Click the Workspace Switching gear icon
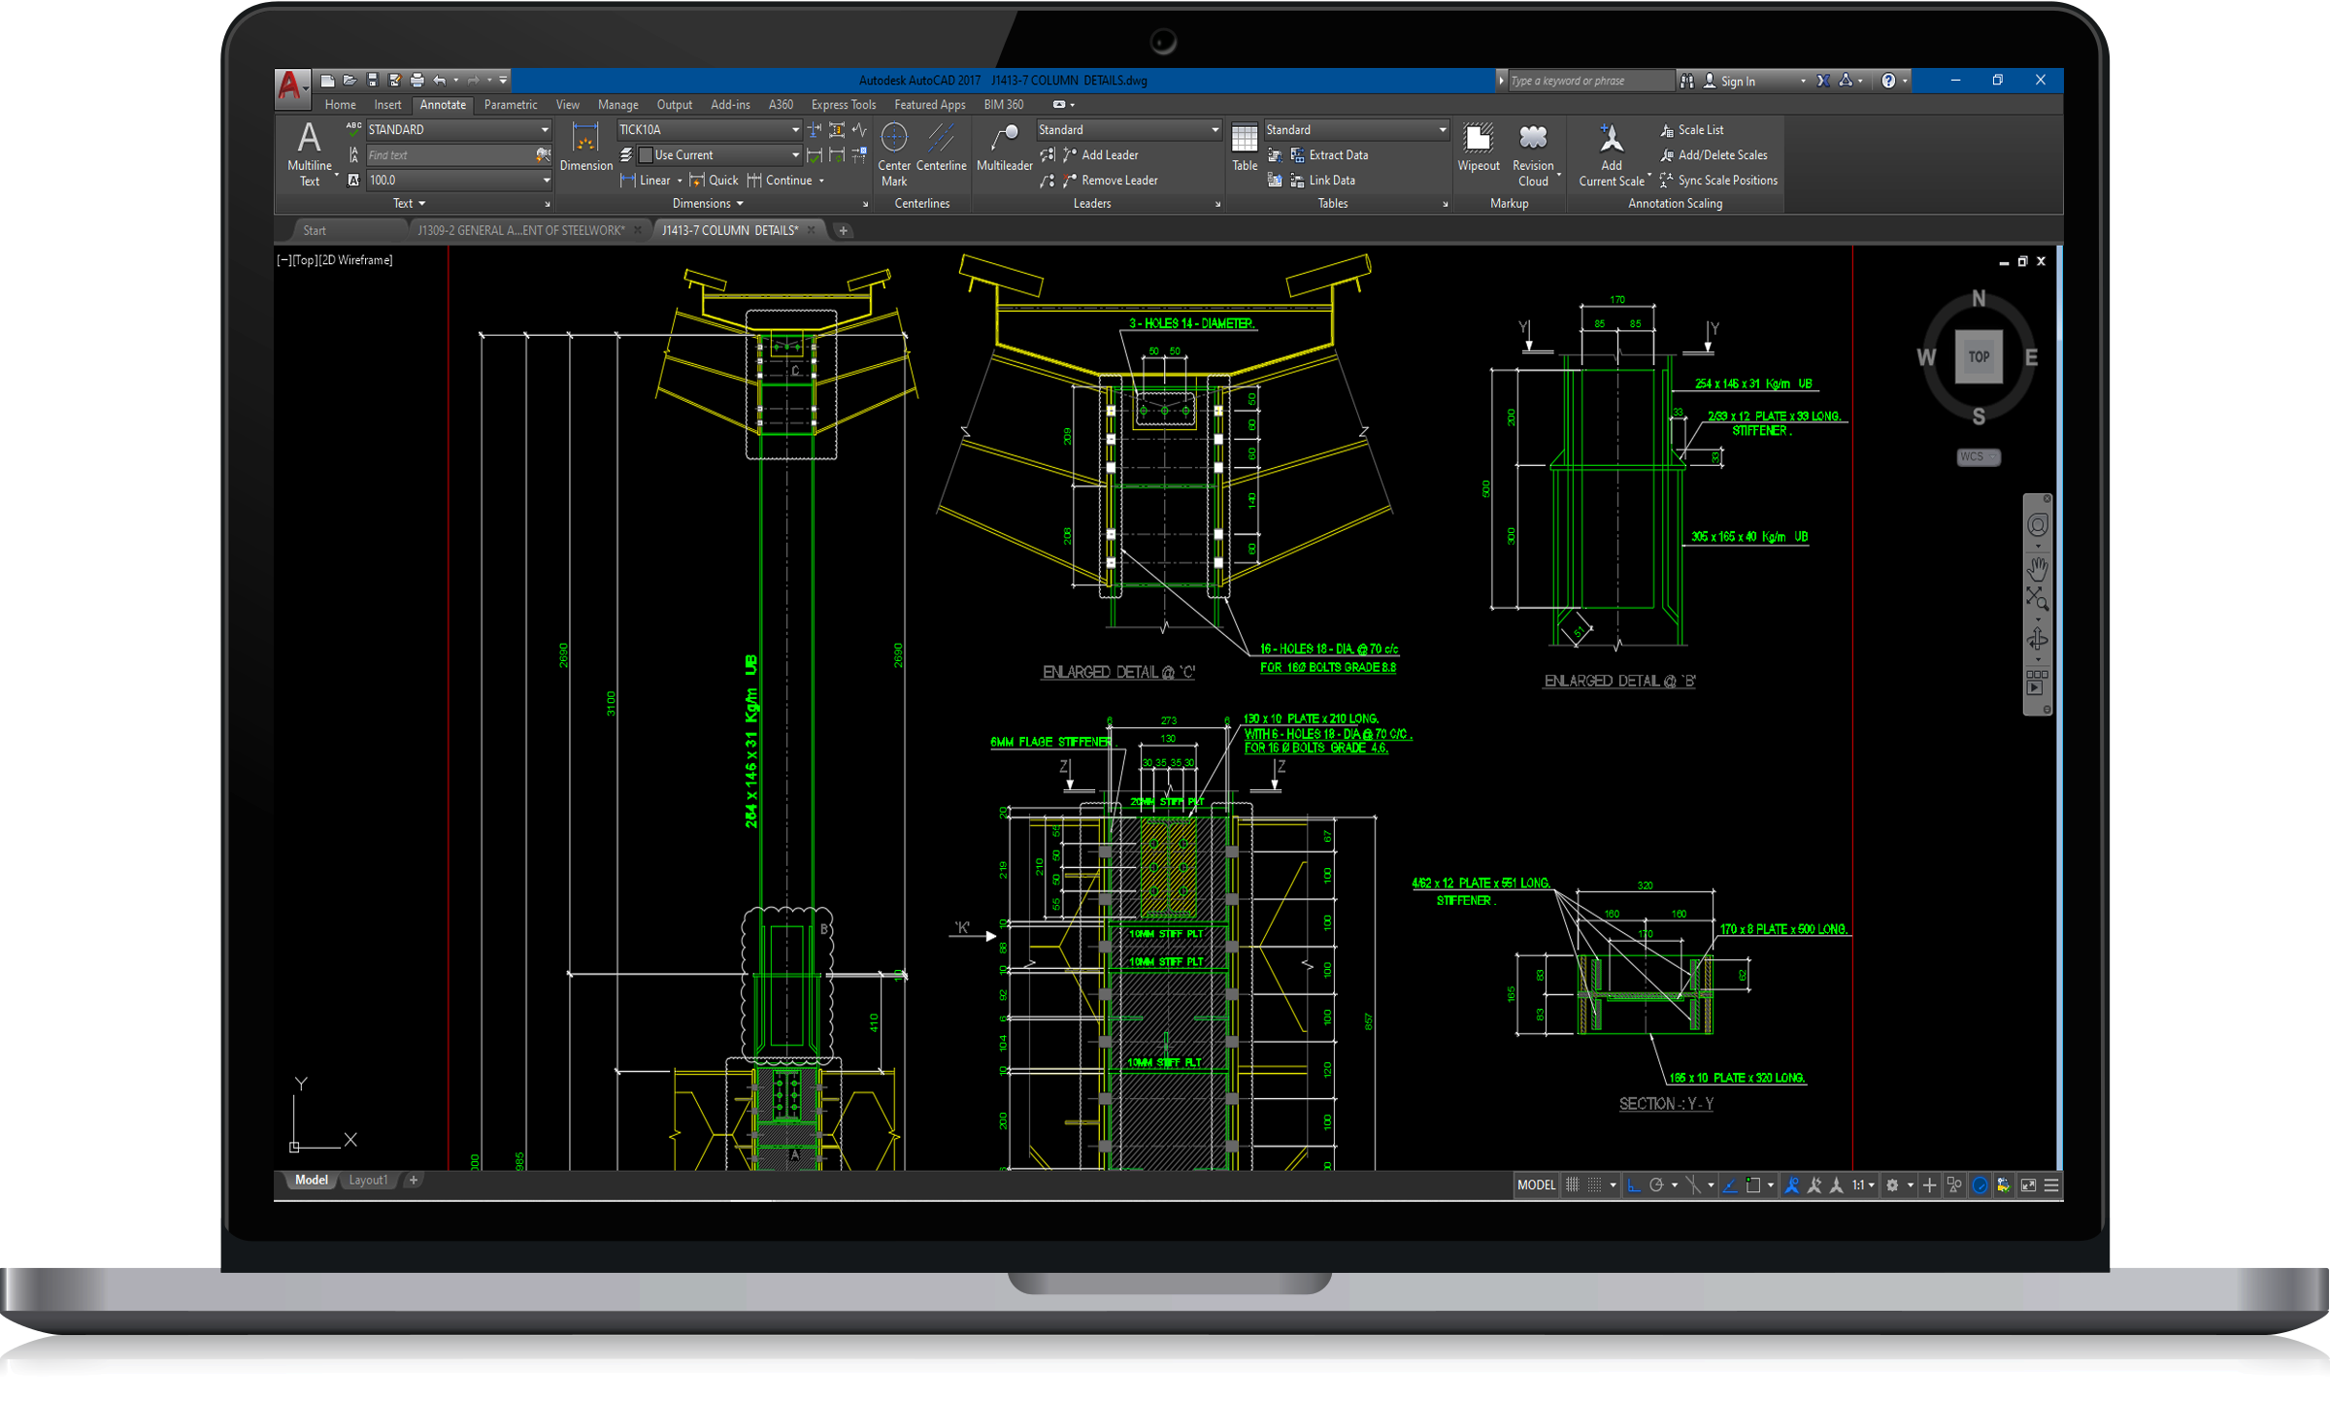Screen dimensions: 2330x1402 coord(1892,1185)
